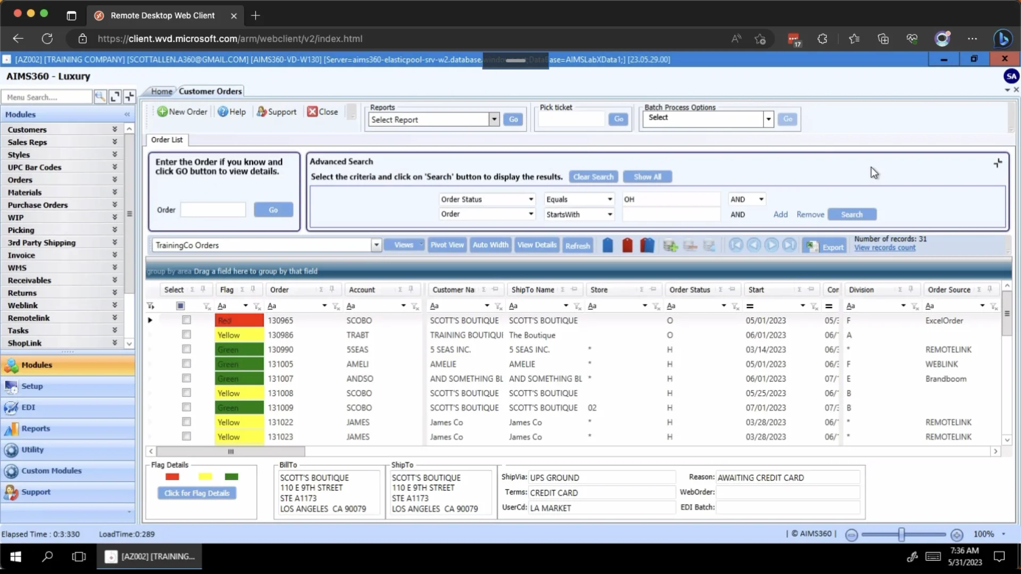The height and width of the screenshot is (574, 1021).
Task: Switch to the Home tab
Action: pyautogui.click(x=161, y=91)
